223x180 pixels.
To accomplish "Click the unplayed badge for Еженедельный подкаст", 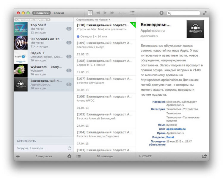I will [69, 85].
